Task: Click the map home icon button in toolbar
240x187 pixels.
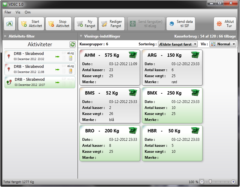Action: point(10,24)
